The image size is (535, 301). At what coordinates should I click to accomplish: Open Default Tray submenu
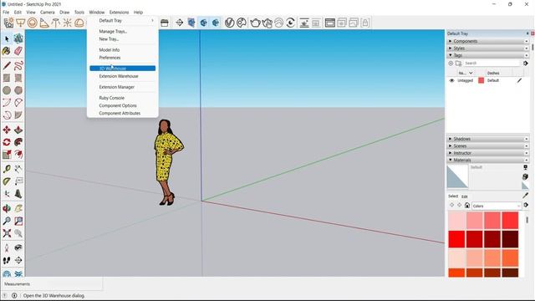click(123, 20)
